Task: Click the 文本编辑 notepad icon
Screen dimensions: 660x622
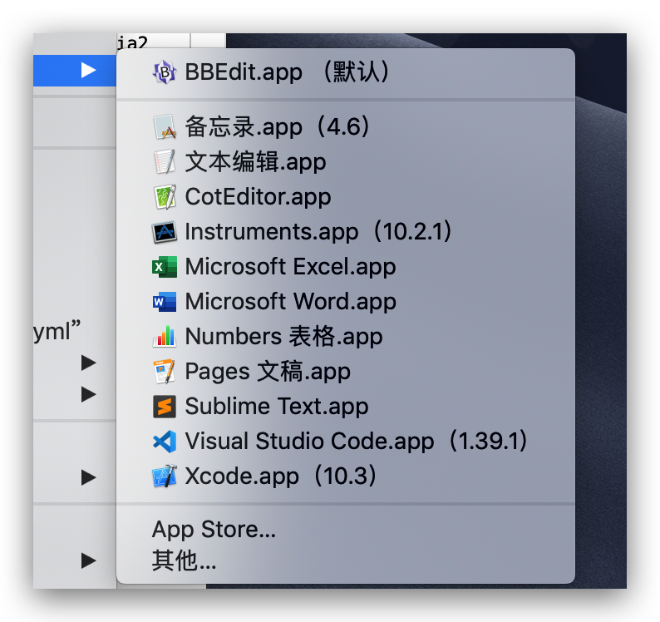Action: [165, 162]
